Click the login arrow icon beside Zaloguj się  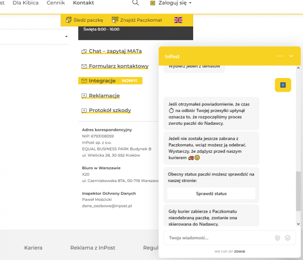tap(152, 3)
